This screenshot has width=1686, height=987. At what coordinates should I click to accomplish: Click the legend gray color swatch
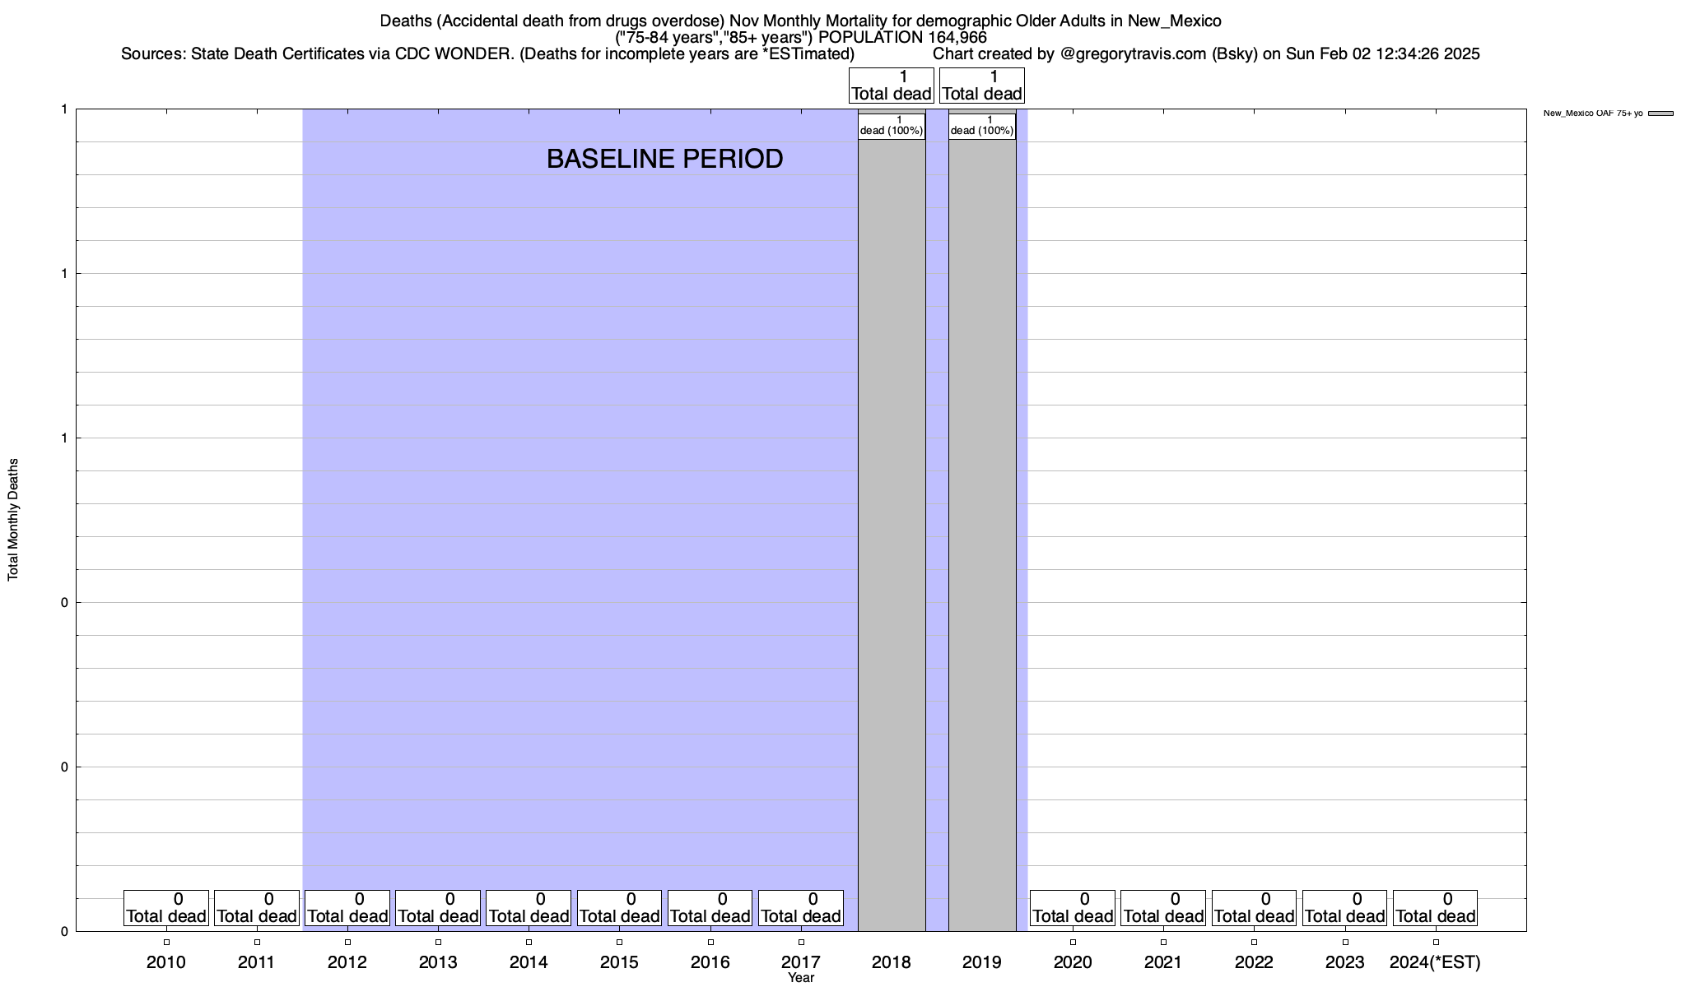click(1660, 114)
